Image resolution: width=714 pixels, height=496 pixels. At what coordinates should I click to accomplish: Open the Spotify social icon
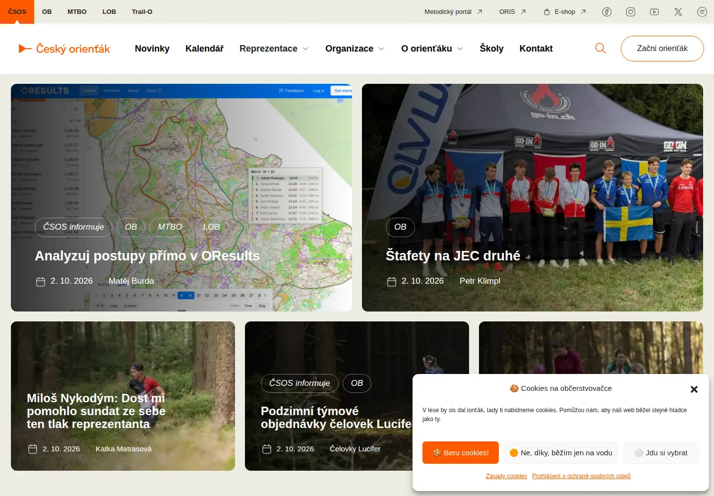tap(702, 12)
